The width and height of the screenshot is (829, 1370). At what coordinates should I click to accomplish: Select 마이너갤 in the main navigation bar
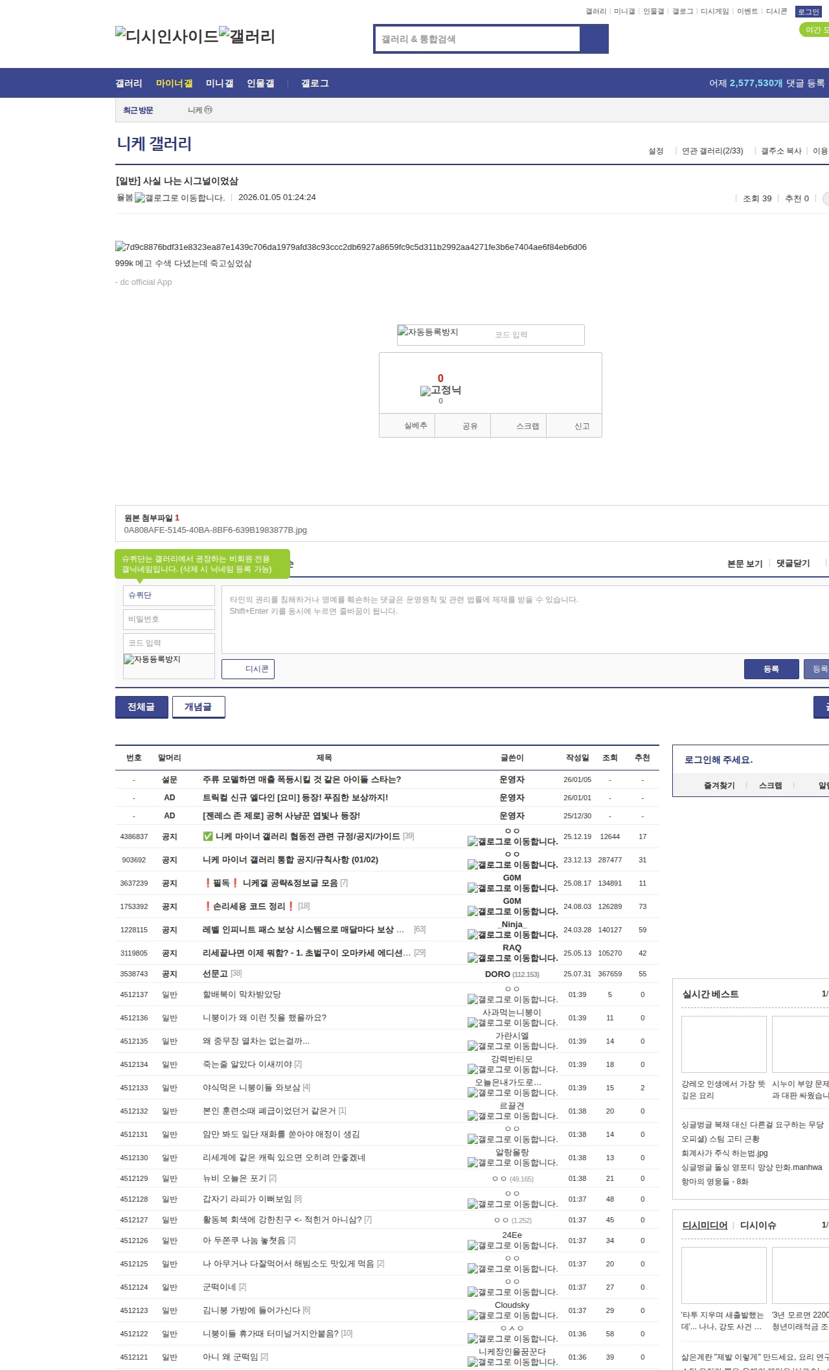tap(174, 84)
